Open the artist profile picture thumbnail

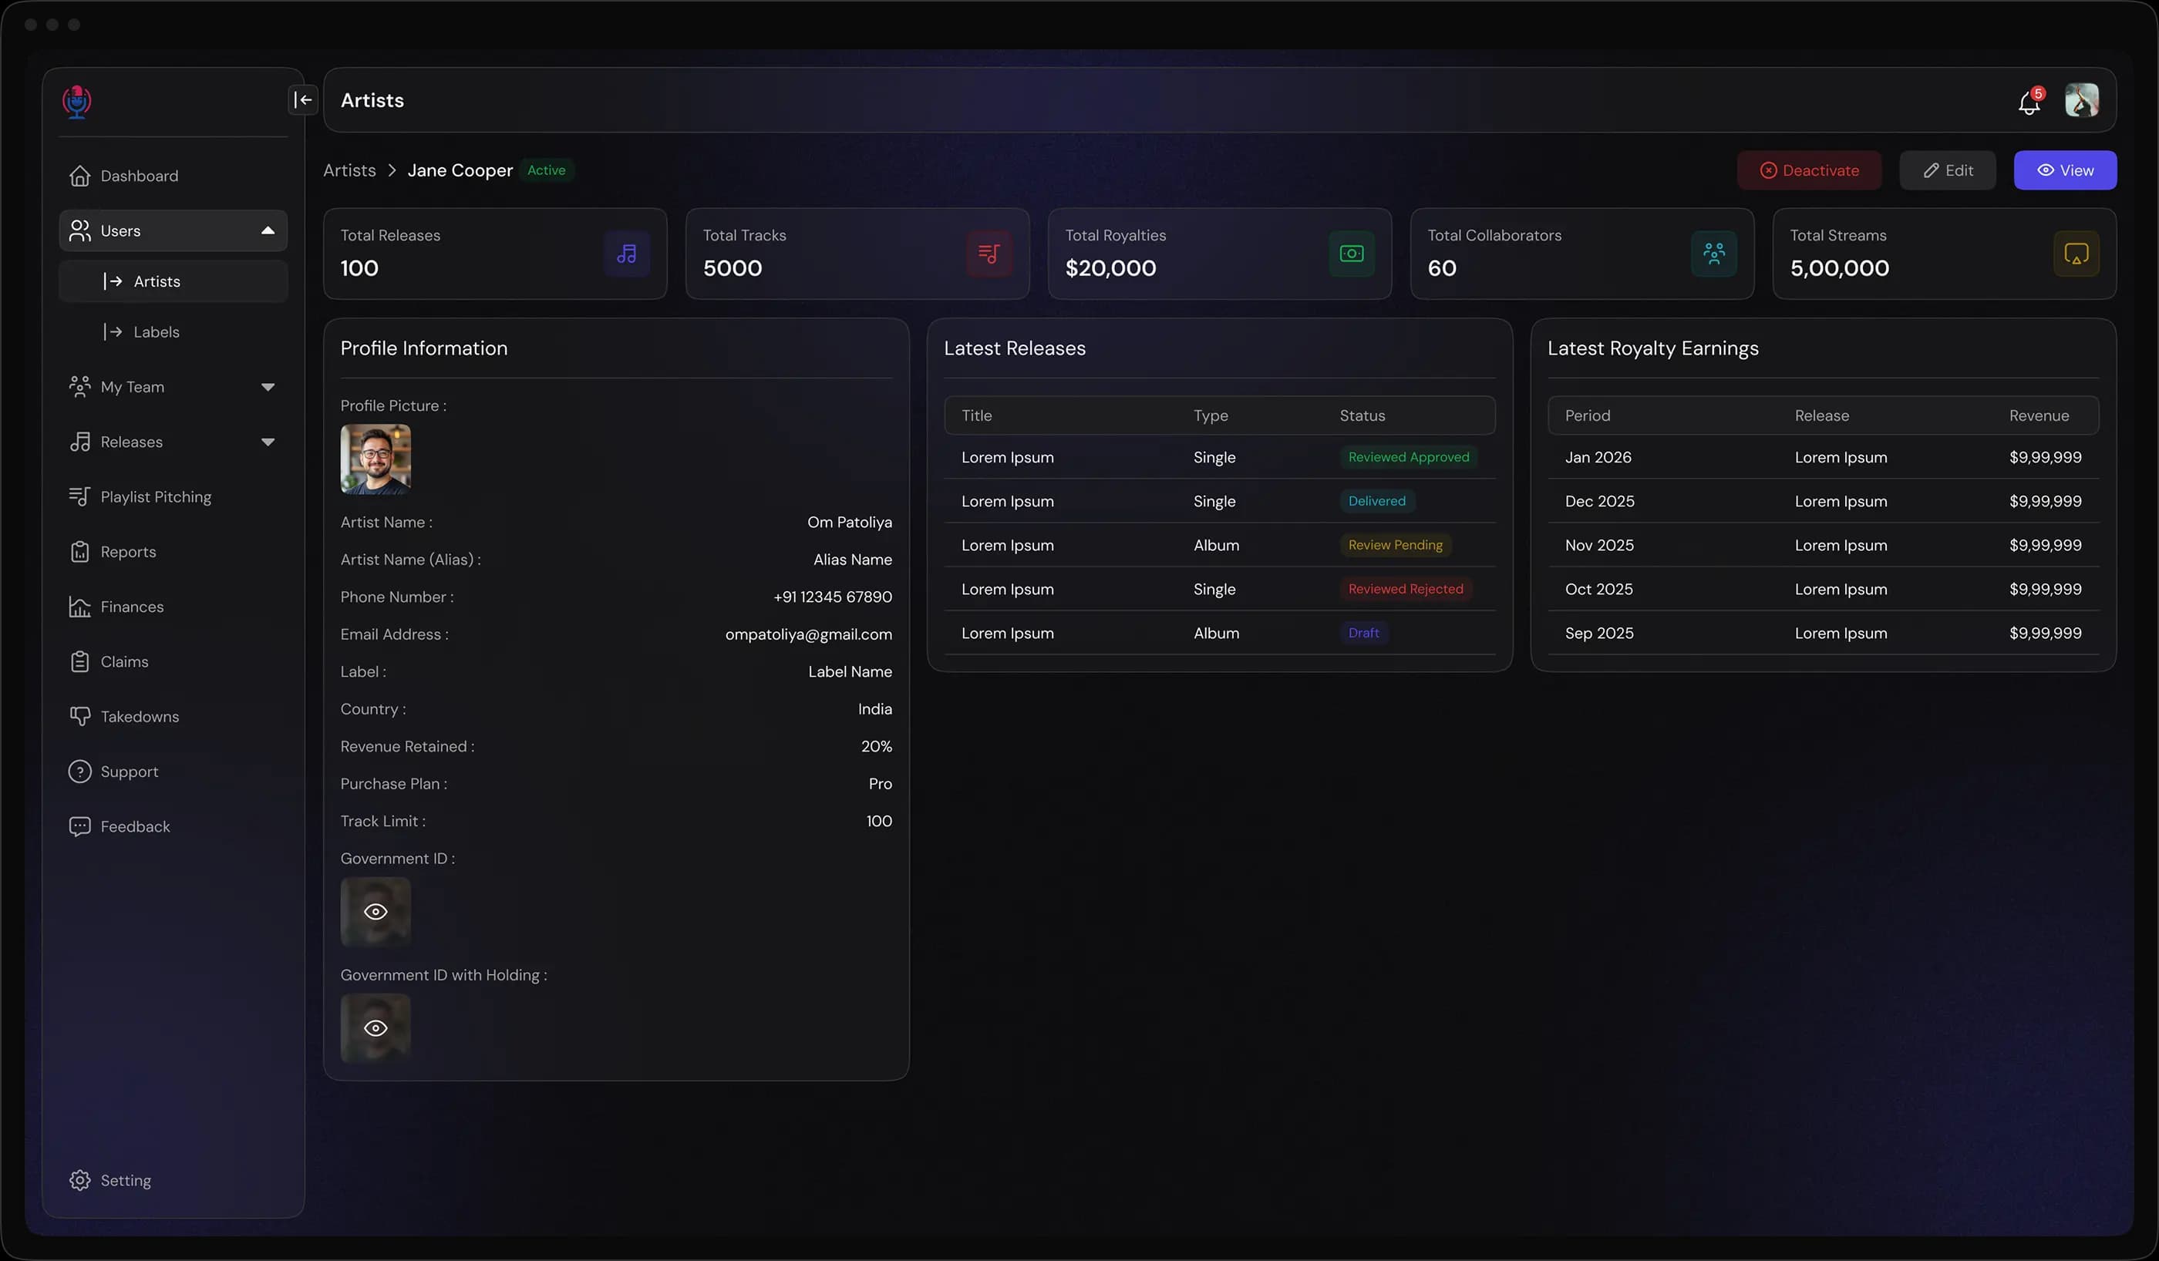tap(376, 459)
